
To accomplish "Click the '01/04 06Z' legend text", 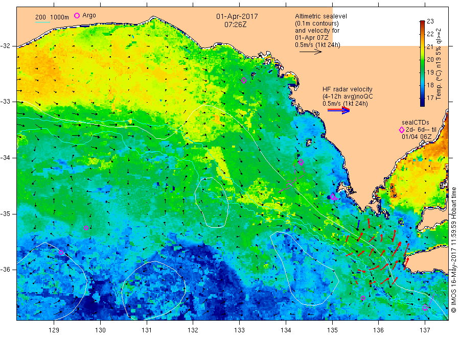I will [417, 136].
